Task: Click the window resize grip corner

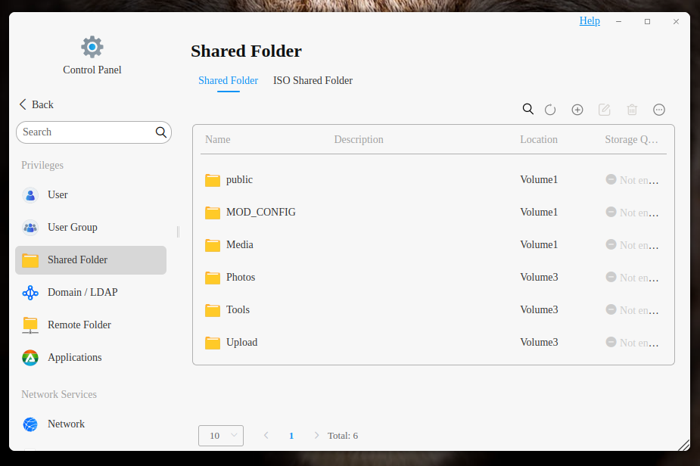Action: click(x=683, y=445)
